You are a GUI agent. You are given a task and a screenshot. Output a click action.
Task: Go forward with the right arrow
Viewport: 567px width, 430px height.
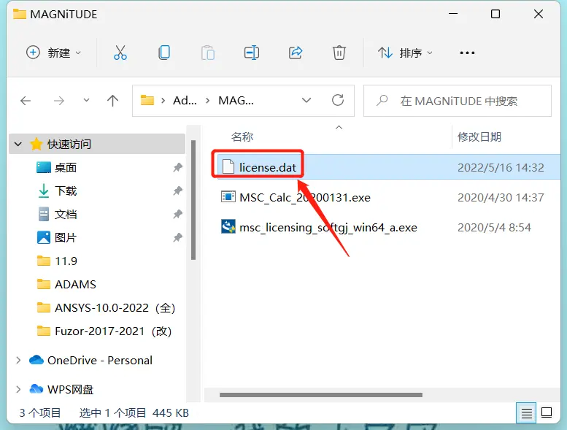click(58, 101)
